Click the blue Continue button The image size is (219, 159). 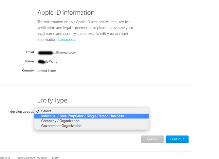pos(177,139)
